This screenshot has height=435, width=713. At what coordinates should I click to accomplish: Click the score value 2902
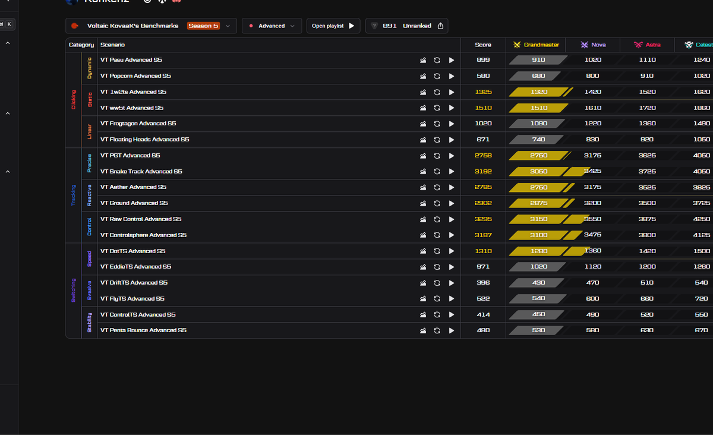point(483,203)
